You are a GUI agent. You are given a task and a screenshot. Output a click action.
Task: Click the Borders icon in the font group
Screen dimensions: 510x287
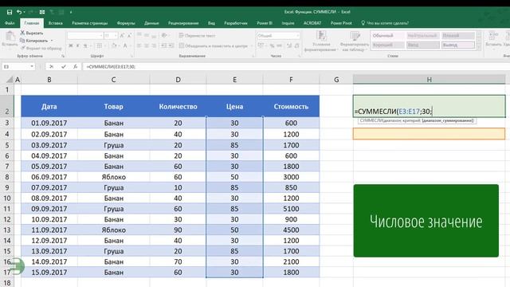click(100, 46)
